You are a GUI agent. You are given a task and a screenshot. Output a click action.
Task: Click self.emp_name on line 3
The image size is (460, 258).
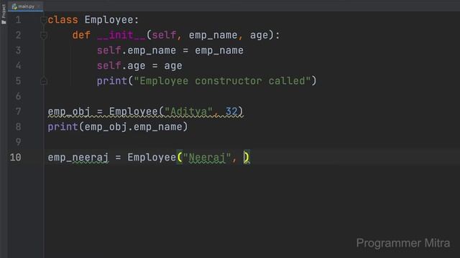click(137, 50)
